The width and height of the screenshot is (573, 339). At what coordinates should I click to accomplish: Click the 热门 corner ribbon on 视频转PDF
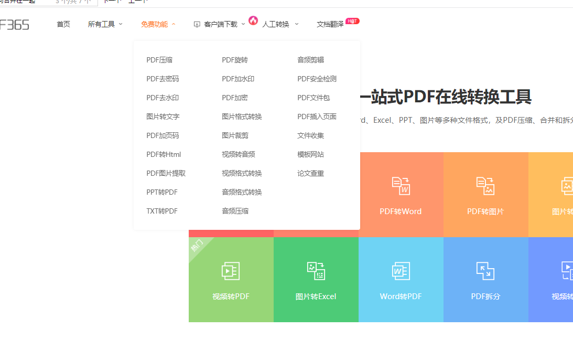coord(197,246)
